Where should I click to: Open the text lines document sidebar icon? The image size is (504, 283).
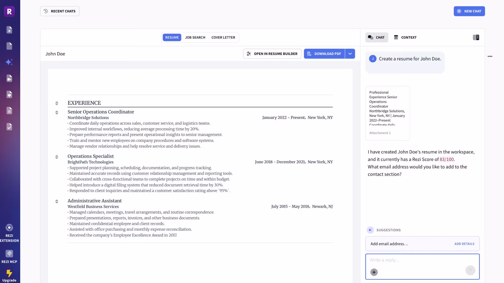[9, 111]
